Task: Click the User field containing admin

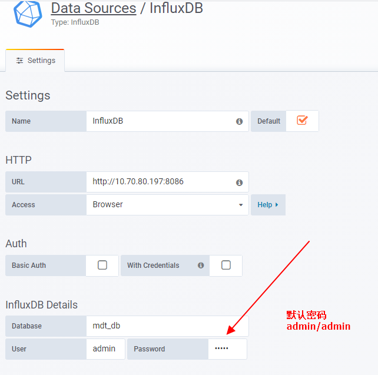Action: (x=105, y=349)
